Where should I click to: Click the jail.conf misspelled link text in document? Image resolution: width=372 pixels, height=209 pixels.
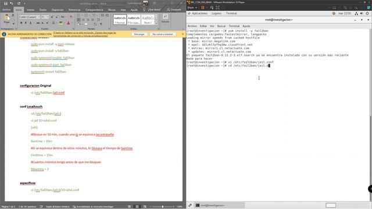click(59, 93)
